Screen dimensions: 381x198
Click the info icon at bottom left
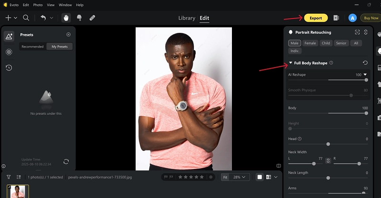4,166
